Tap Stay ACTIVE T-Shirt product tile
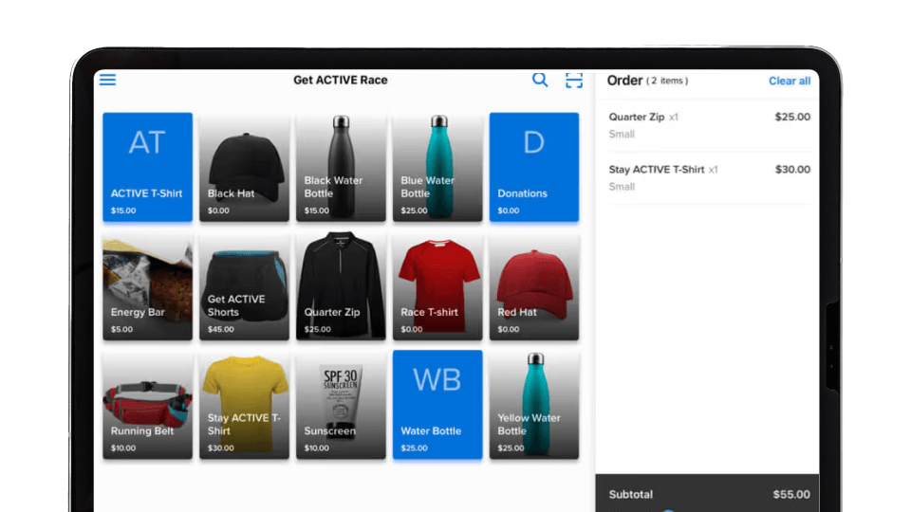911x512 pixels. coord(244,405)
